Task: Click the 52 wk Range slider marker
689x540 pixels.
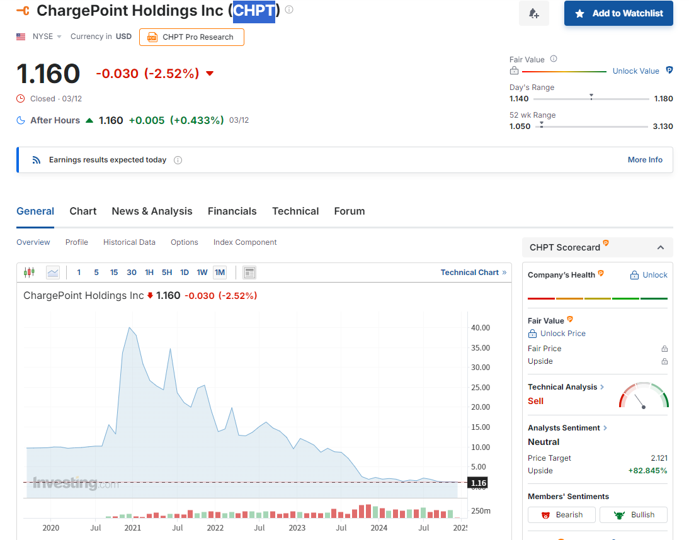Action: coord(542,125)
